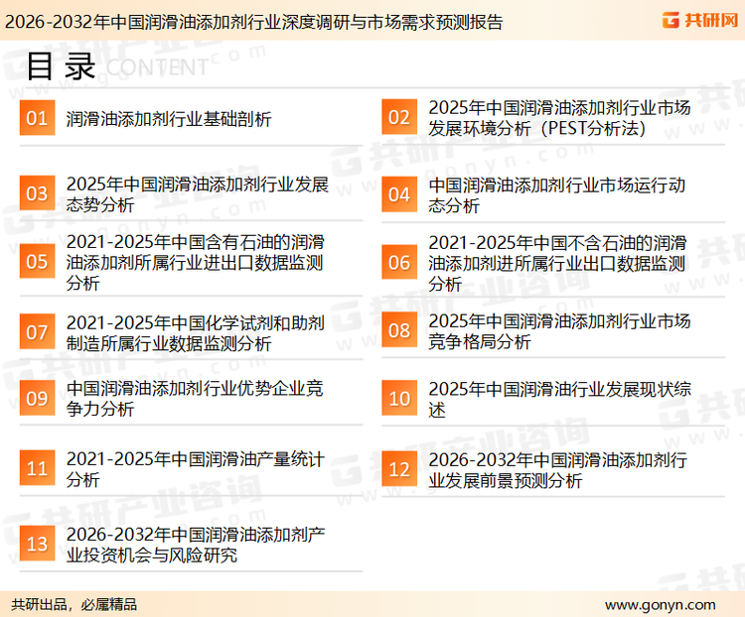The width and height of the screenshot is (745, 617).
Task: Select chapter 2025年中国润滑油添加剂行业发展态势分析
Action: click(198, 194)
